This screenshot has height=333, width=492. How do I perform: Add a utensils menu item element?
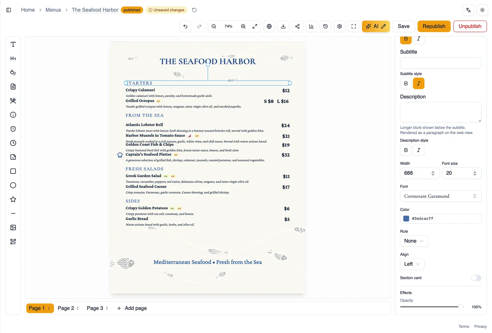click(13, 101)
